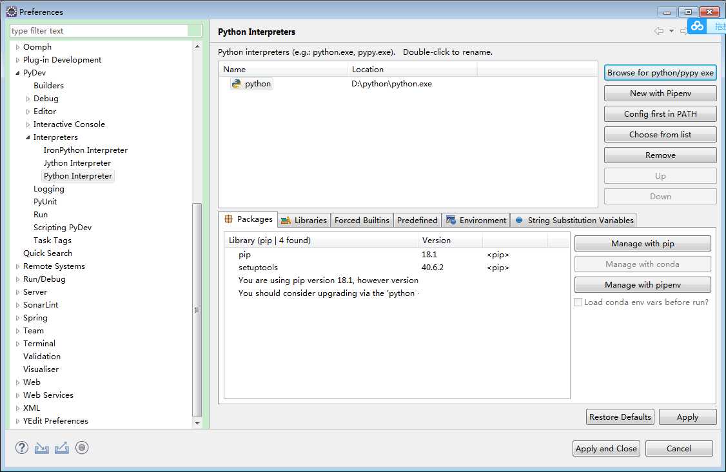Screen dimensions: 726x472
Task: Click Config first in PATH button
Action: 660,114
